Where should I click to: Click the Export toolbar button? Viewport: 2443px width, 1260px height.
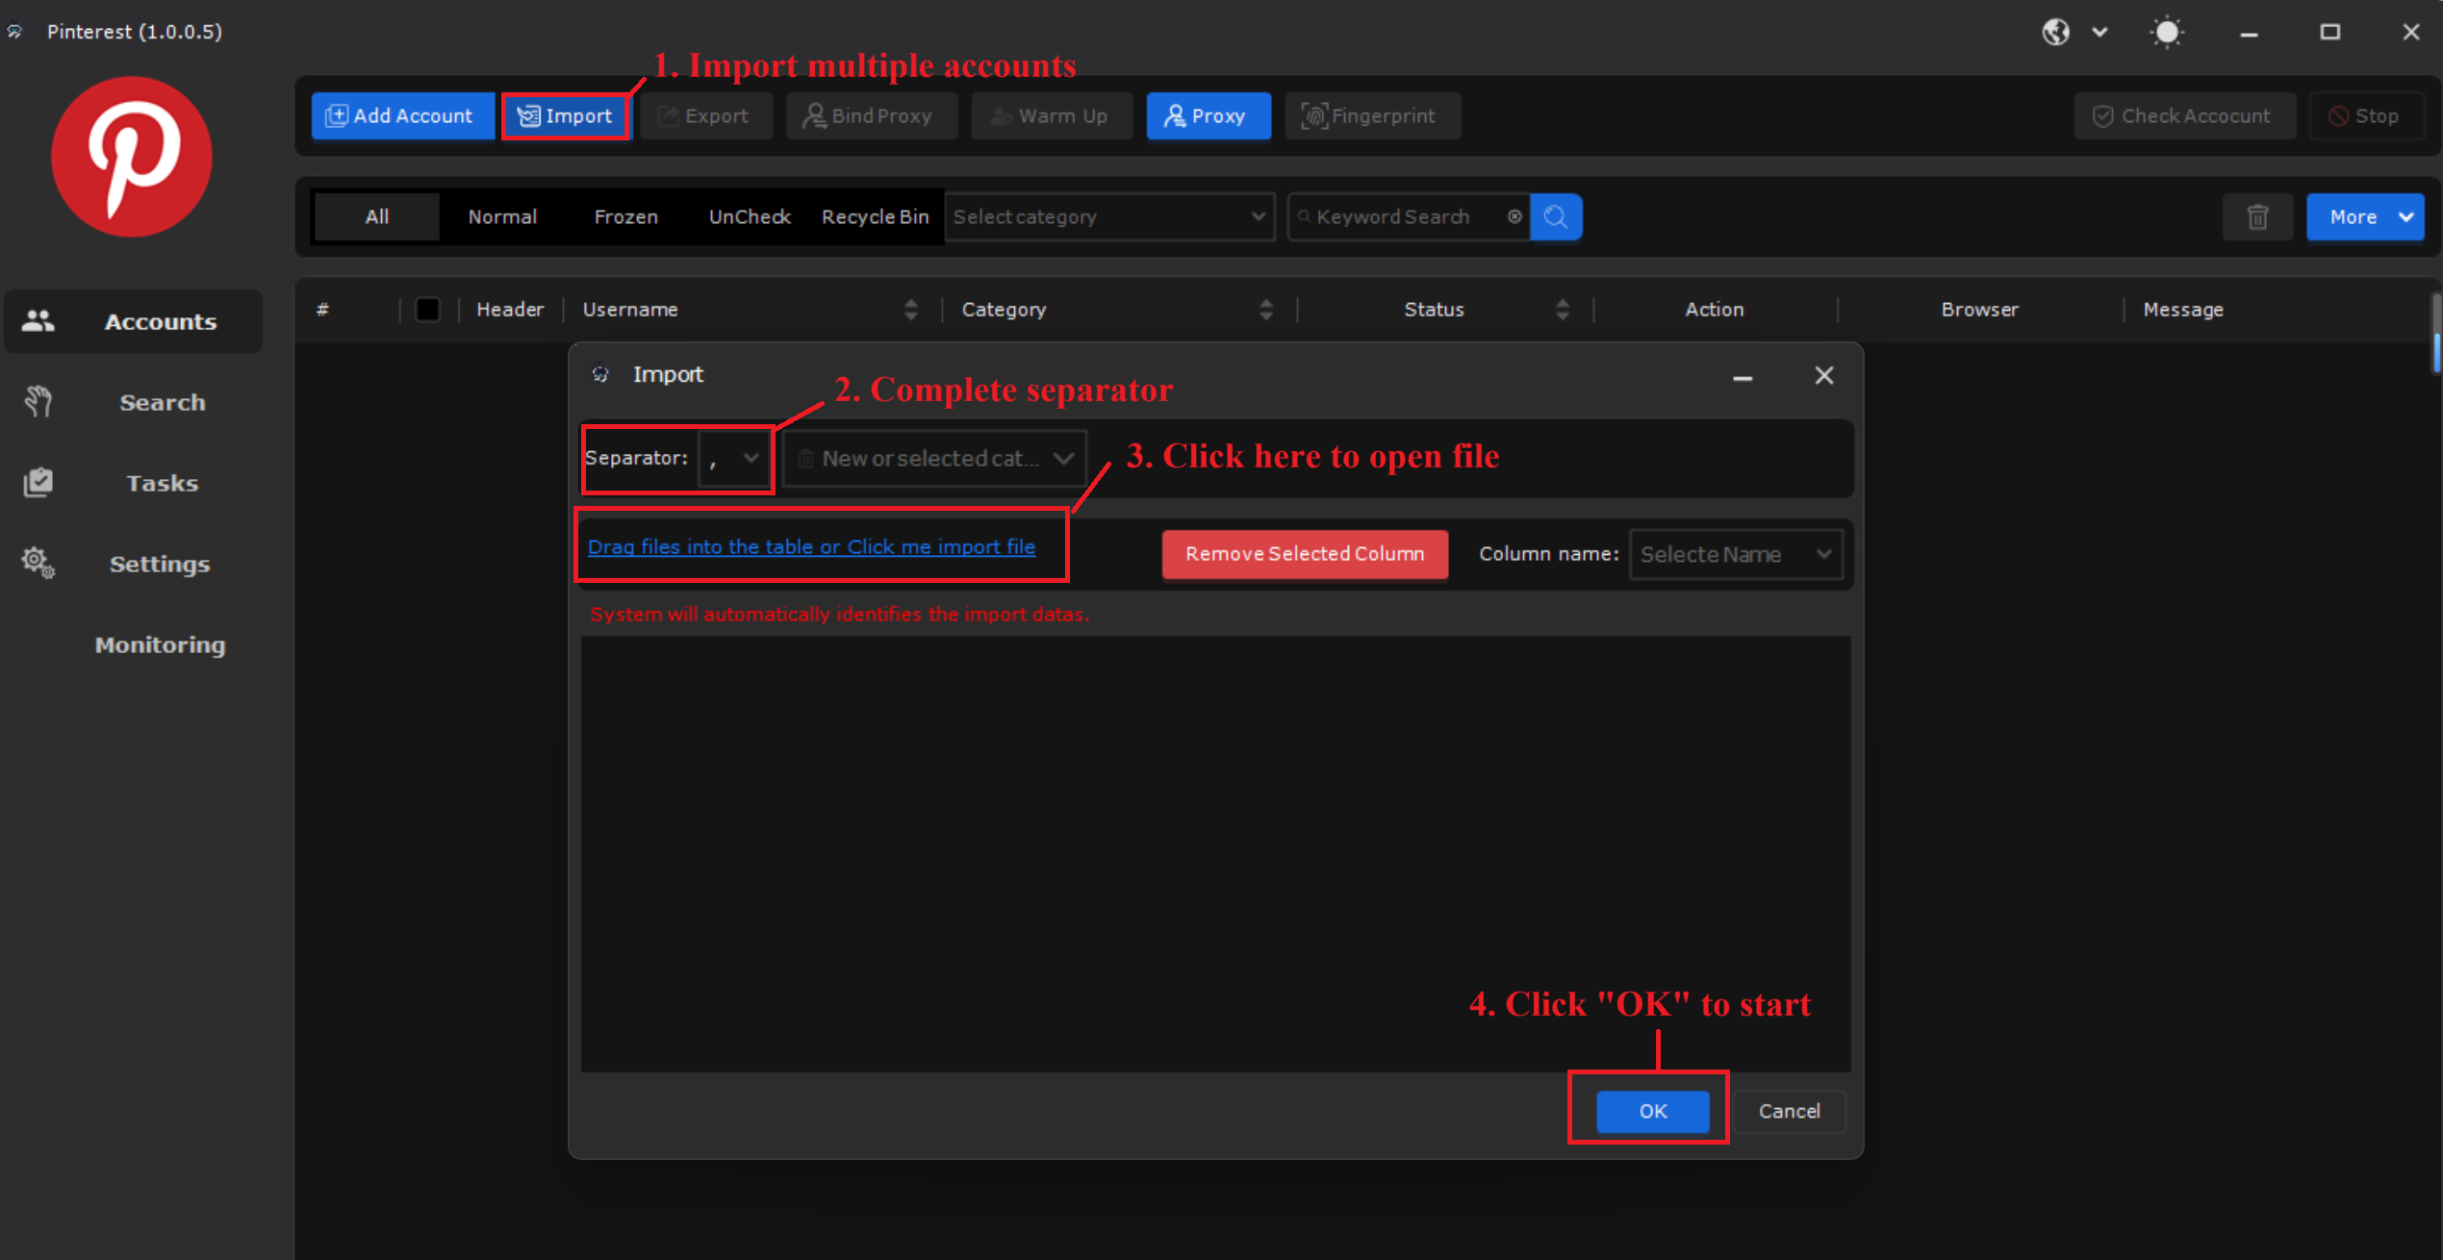tap(705, 116)
